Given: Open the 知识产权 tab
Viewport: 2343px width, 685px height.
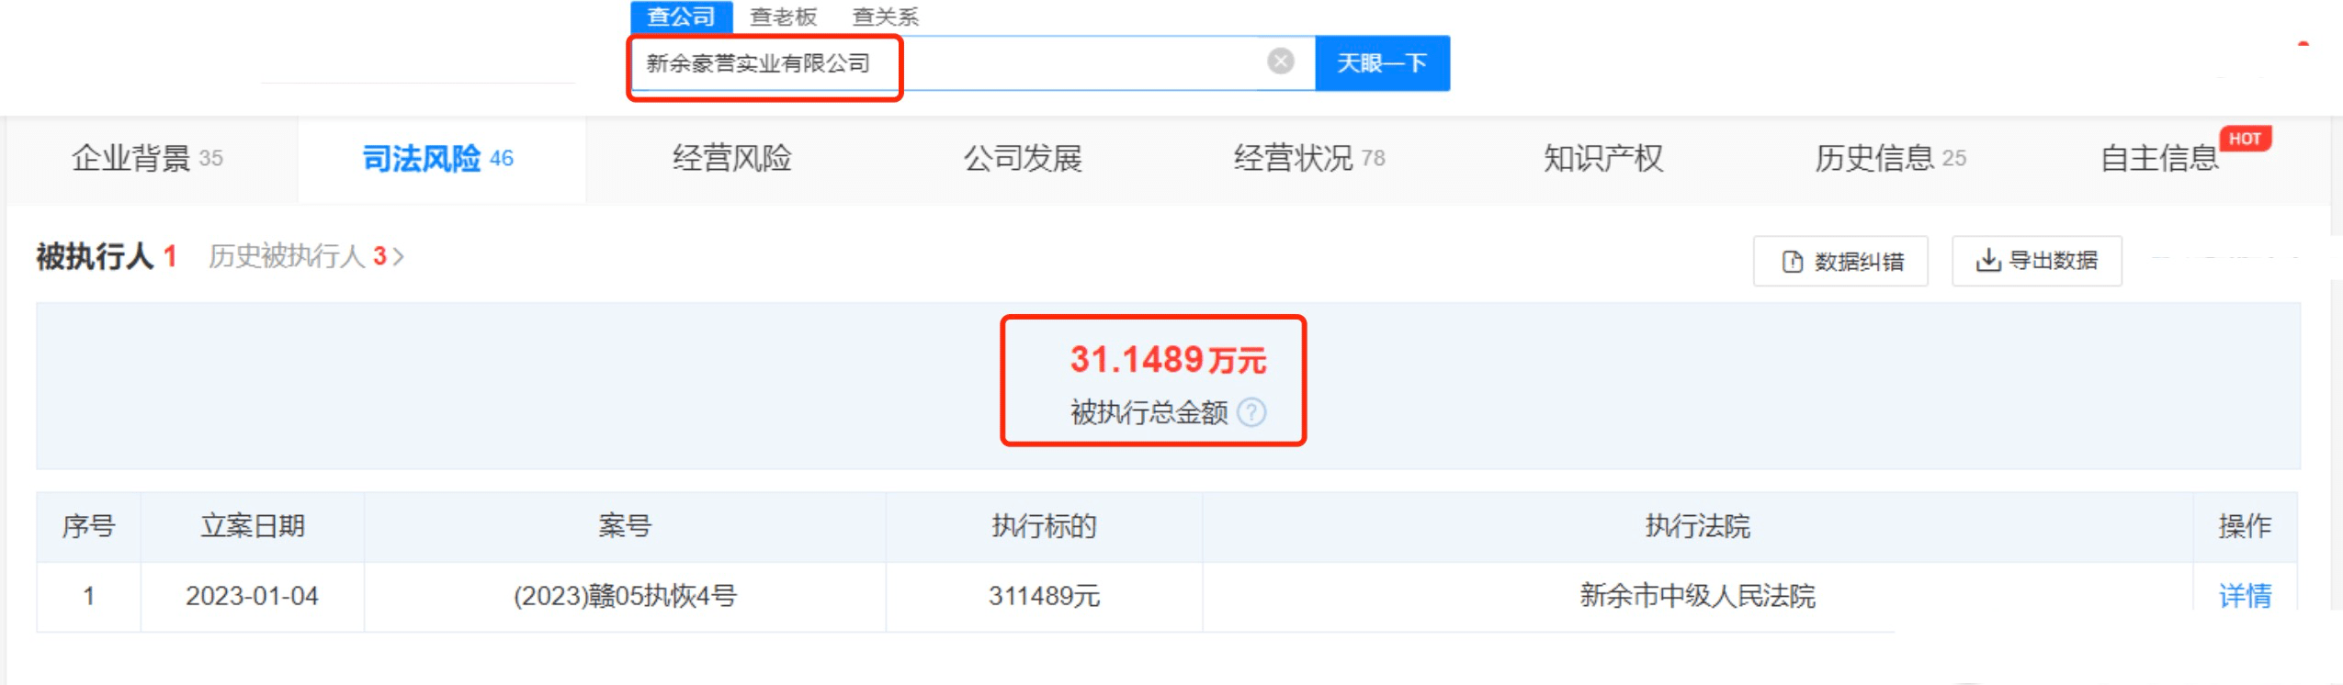Looking at the screenshot, I should 1603,158.
